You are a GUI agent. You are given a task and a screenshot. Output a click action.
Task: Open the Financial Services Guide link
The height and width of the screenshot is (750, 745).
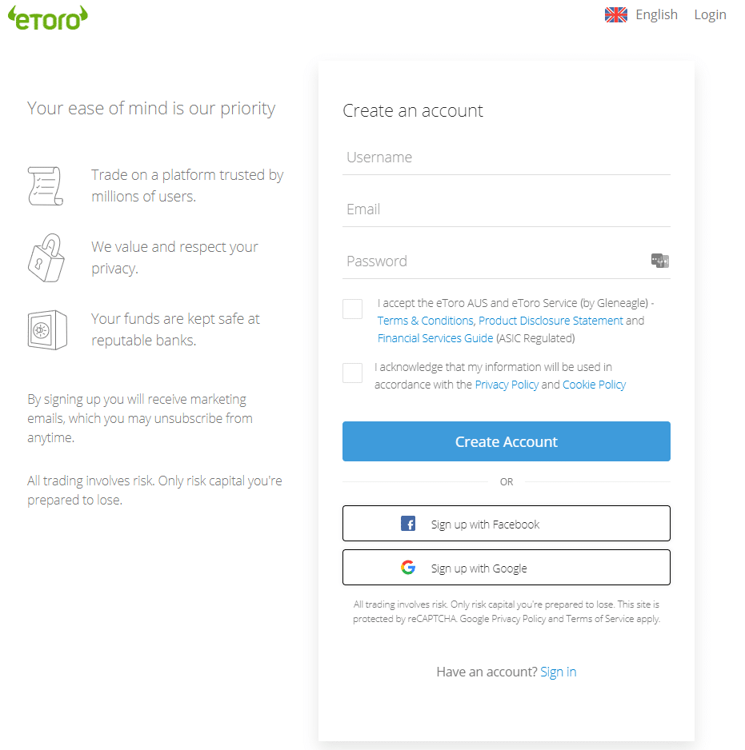[435, 339]
